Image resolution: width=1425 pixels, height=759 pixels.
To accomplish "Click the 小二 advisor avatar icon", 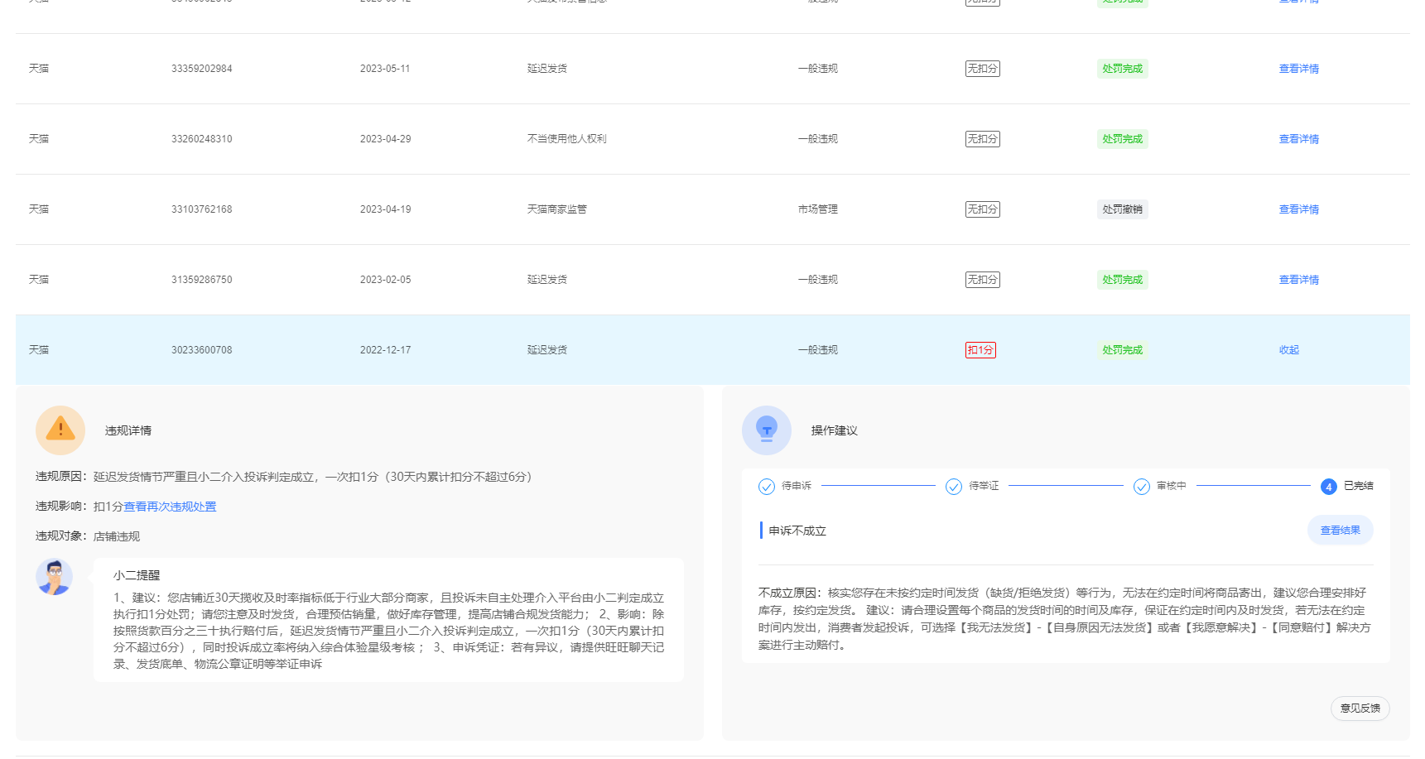I will (x=55, y=577).
